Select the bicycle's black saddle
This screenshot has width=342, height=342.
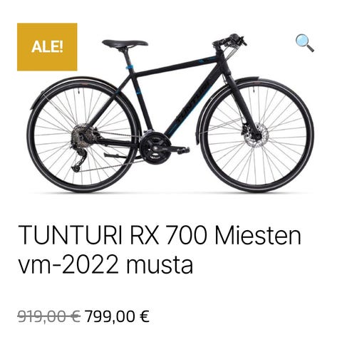125,43
